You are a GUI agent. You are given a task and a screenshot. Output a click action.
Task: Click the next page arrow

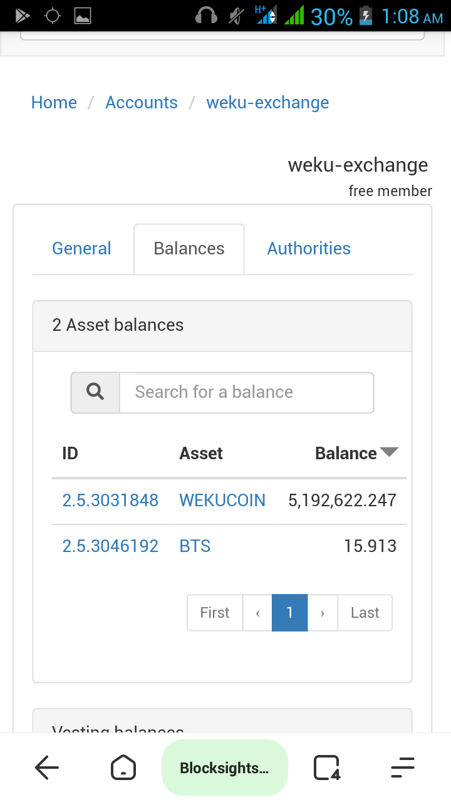tap(323, 613)
